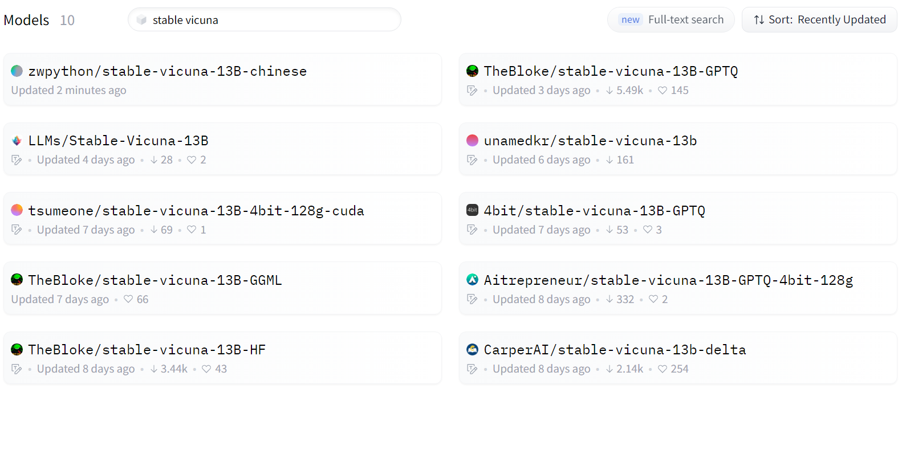Screen dimensions: 902x462
Task: Click the TheBloke avatar on stable-vicuna-13B-GPTQ
Action: point(472,71)
